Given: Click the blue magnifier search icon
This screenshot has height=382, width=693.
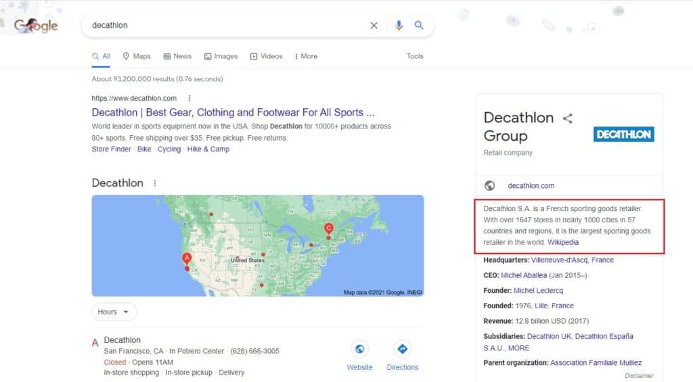Looking at the screenshot, I should point(419,25).
